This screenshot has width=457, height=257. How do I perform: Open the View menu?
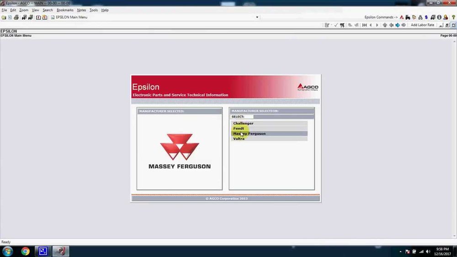(35, 10)
